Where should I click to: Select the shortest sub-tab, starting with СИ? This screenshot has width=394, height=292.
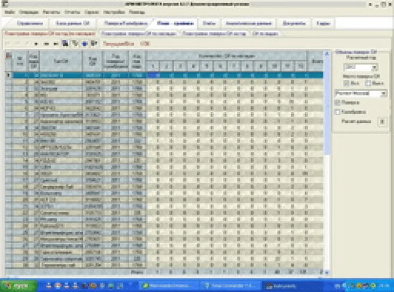coord(265,34)
